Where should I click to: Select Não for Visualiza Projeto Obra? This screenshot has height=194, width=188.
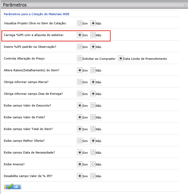click(x=93, y=23)
